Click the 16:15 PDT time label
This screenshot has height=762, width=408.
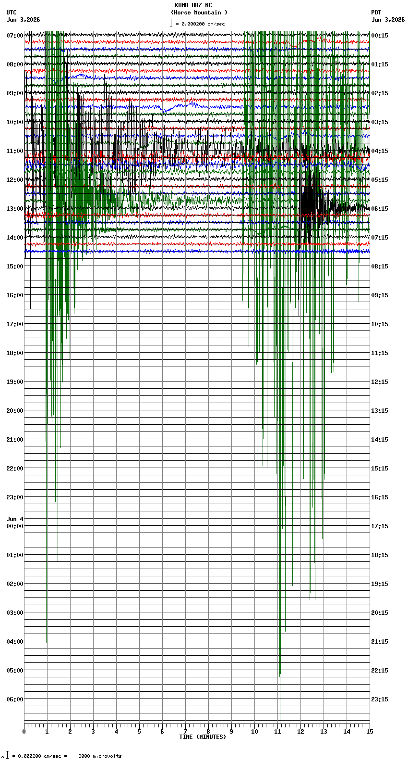380,497
